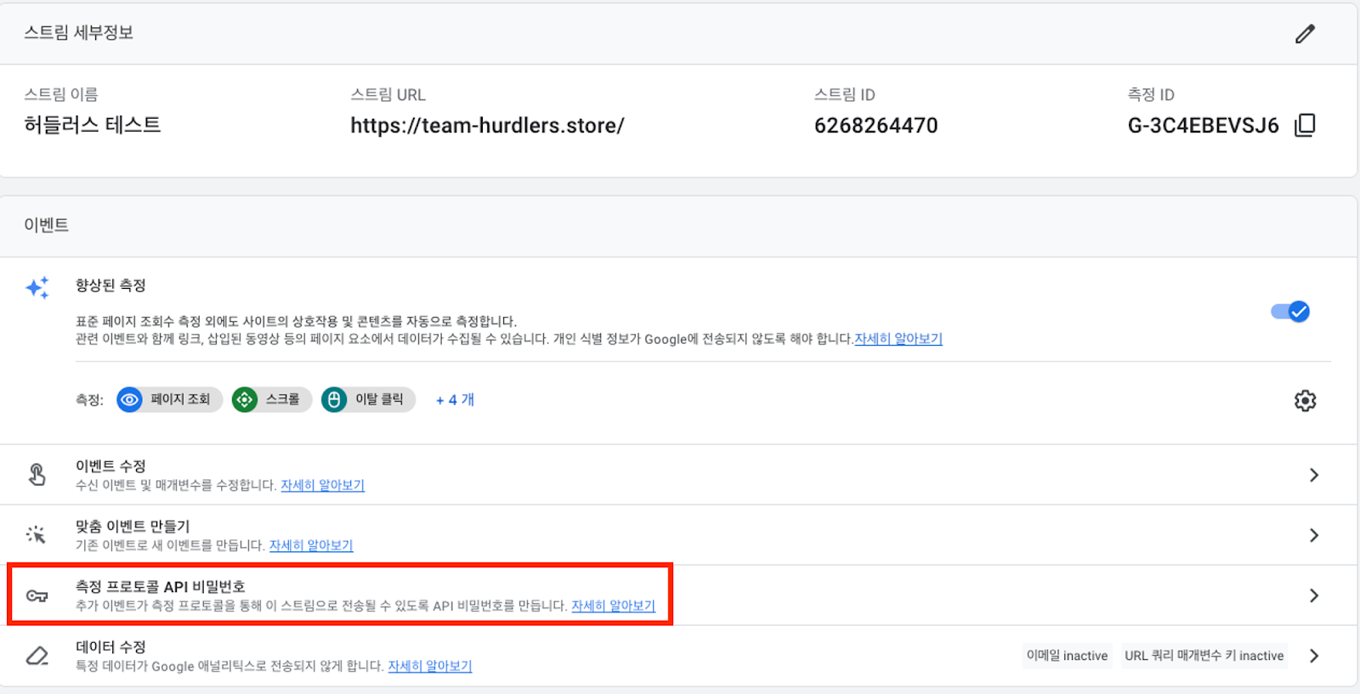Select the 스크롤 measurement icon chip

click(x=272, y=399)
